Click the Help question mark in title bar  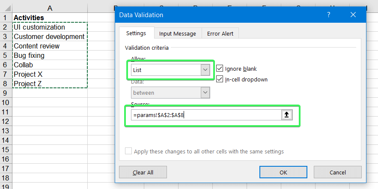(x=329, y=15)
